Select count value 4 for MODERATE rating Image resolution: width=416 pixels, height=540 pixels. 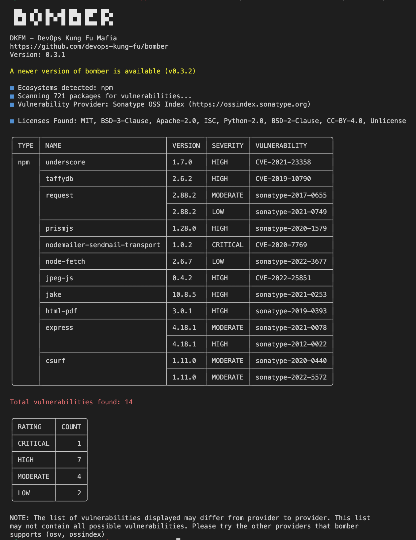[x=79, y=476]
